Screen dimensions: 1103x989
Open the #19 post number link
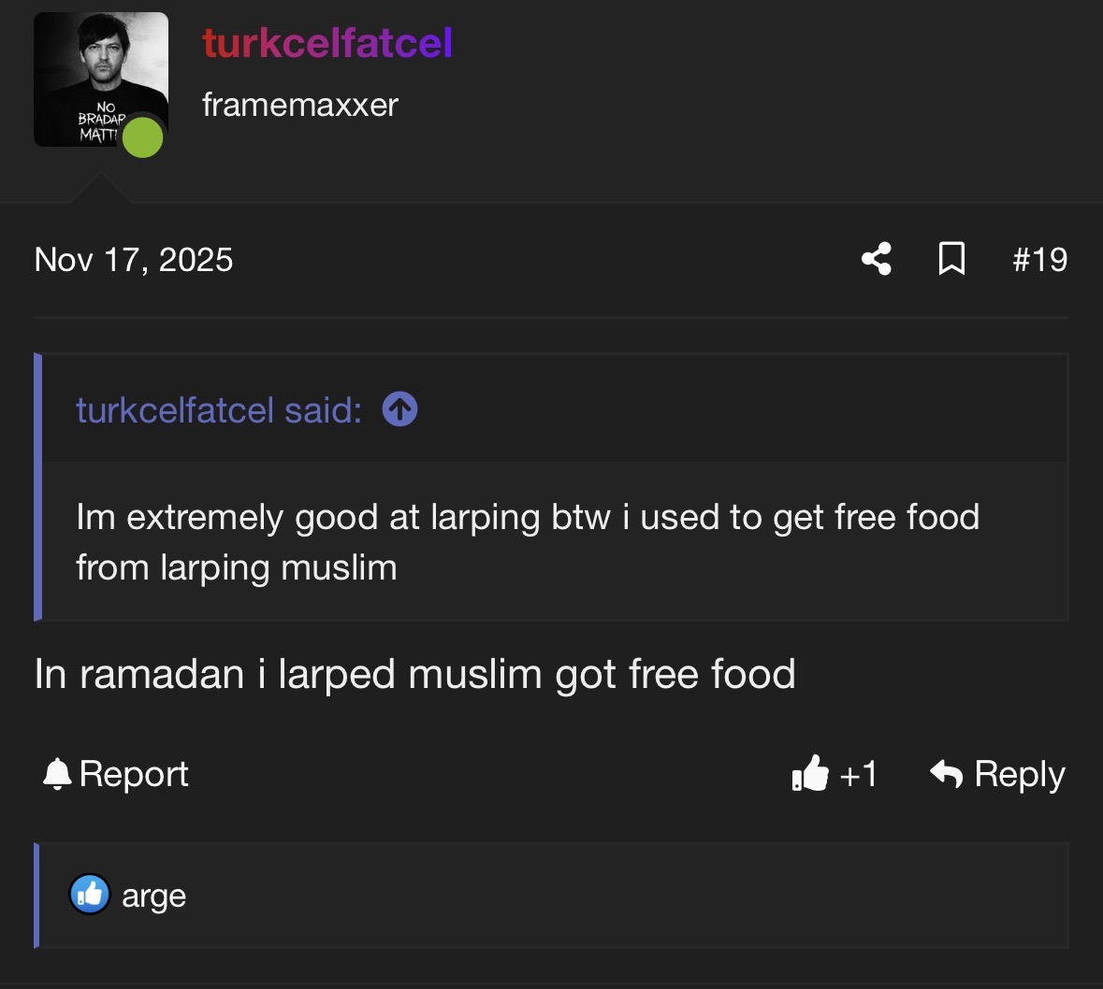point(1039,259)
